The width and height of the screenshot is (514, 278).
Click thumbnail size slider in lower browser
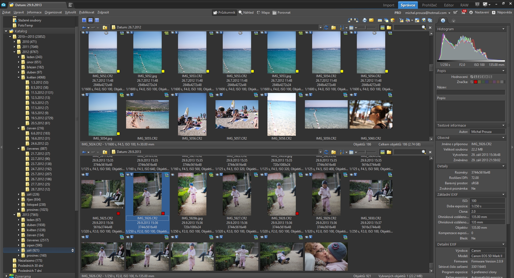click(366, 152)
